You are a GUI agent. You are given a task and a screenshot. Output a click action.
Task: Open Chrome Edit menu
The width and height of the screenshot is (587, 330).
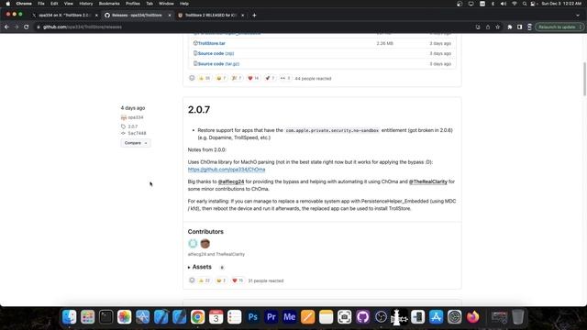point(54,4)
